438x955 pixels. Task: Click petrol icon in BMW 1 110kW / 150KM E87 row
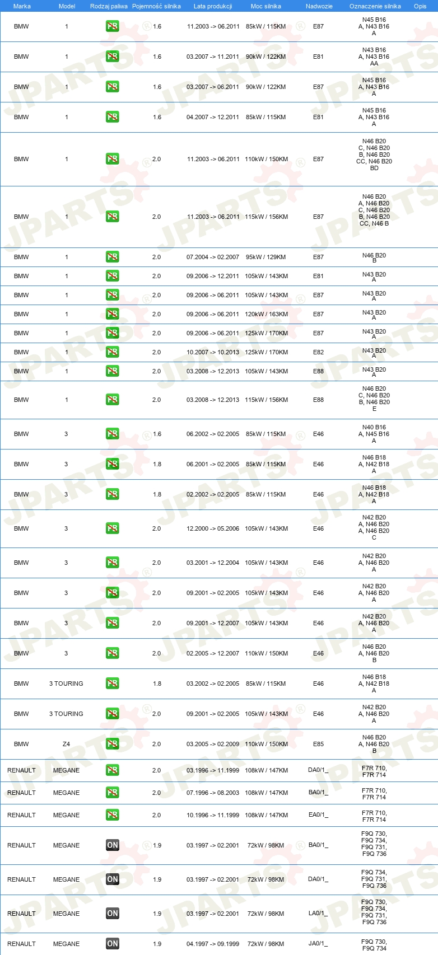click(113, 159)
